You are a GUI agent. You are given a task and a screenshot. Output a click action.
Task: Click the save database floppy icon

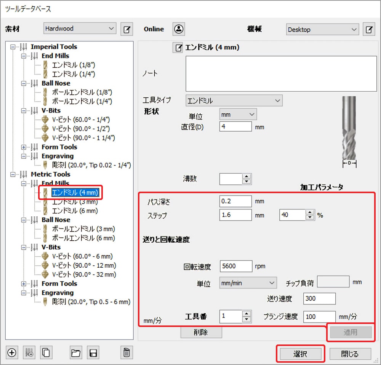point(93,352)
